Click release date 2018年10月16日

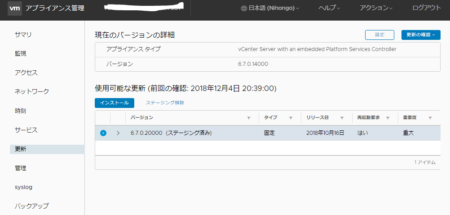[325, 133]
